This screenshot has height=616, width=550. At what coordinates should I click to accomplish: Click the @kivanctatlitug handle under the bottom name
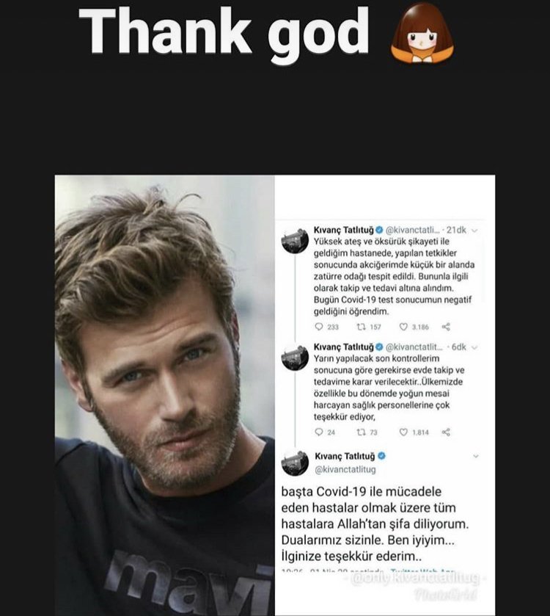[x=345, y=469]
